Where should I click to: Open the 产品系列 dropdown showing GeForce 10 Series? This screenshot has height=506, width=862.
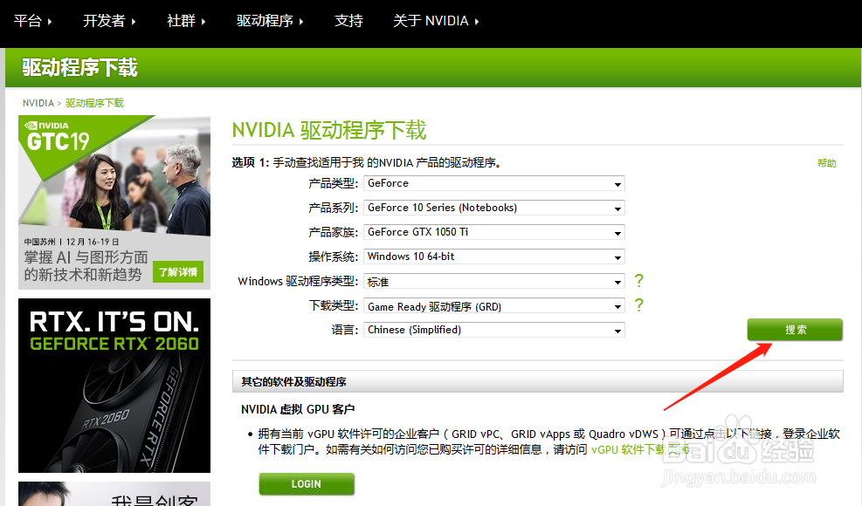coord(493,208)
